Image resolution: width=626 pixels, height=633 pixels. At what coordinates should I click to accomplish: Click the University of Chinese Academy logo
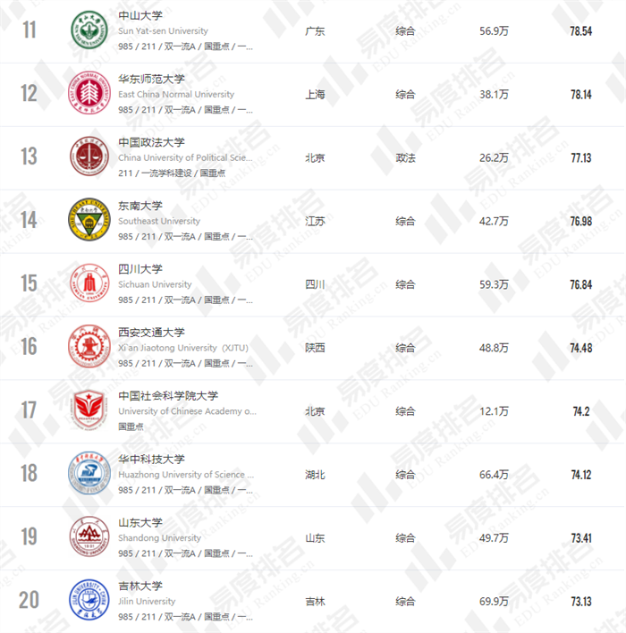coord(89,410)
